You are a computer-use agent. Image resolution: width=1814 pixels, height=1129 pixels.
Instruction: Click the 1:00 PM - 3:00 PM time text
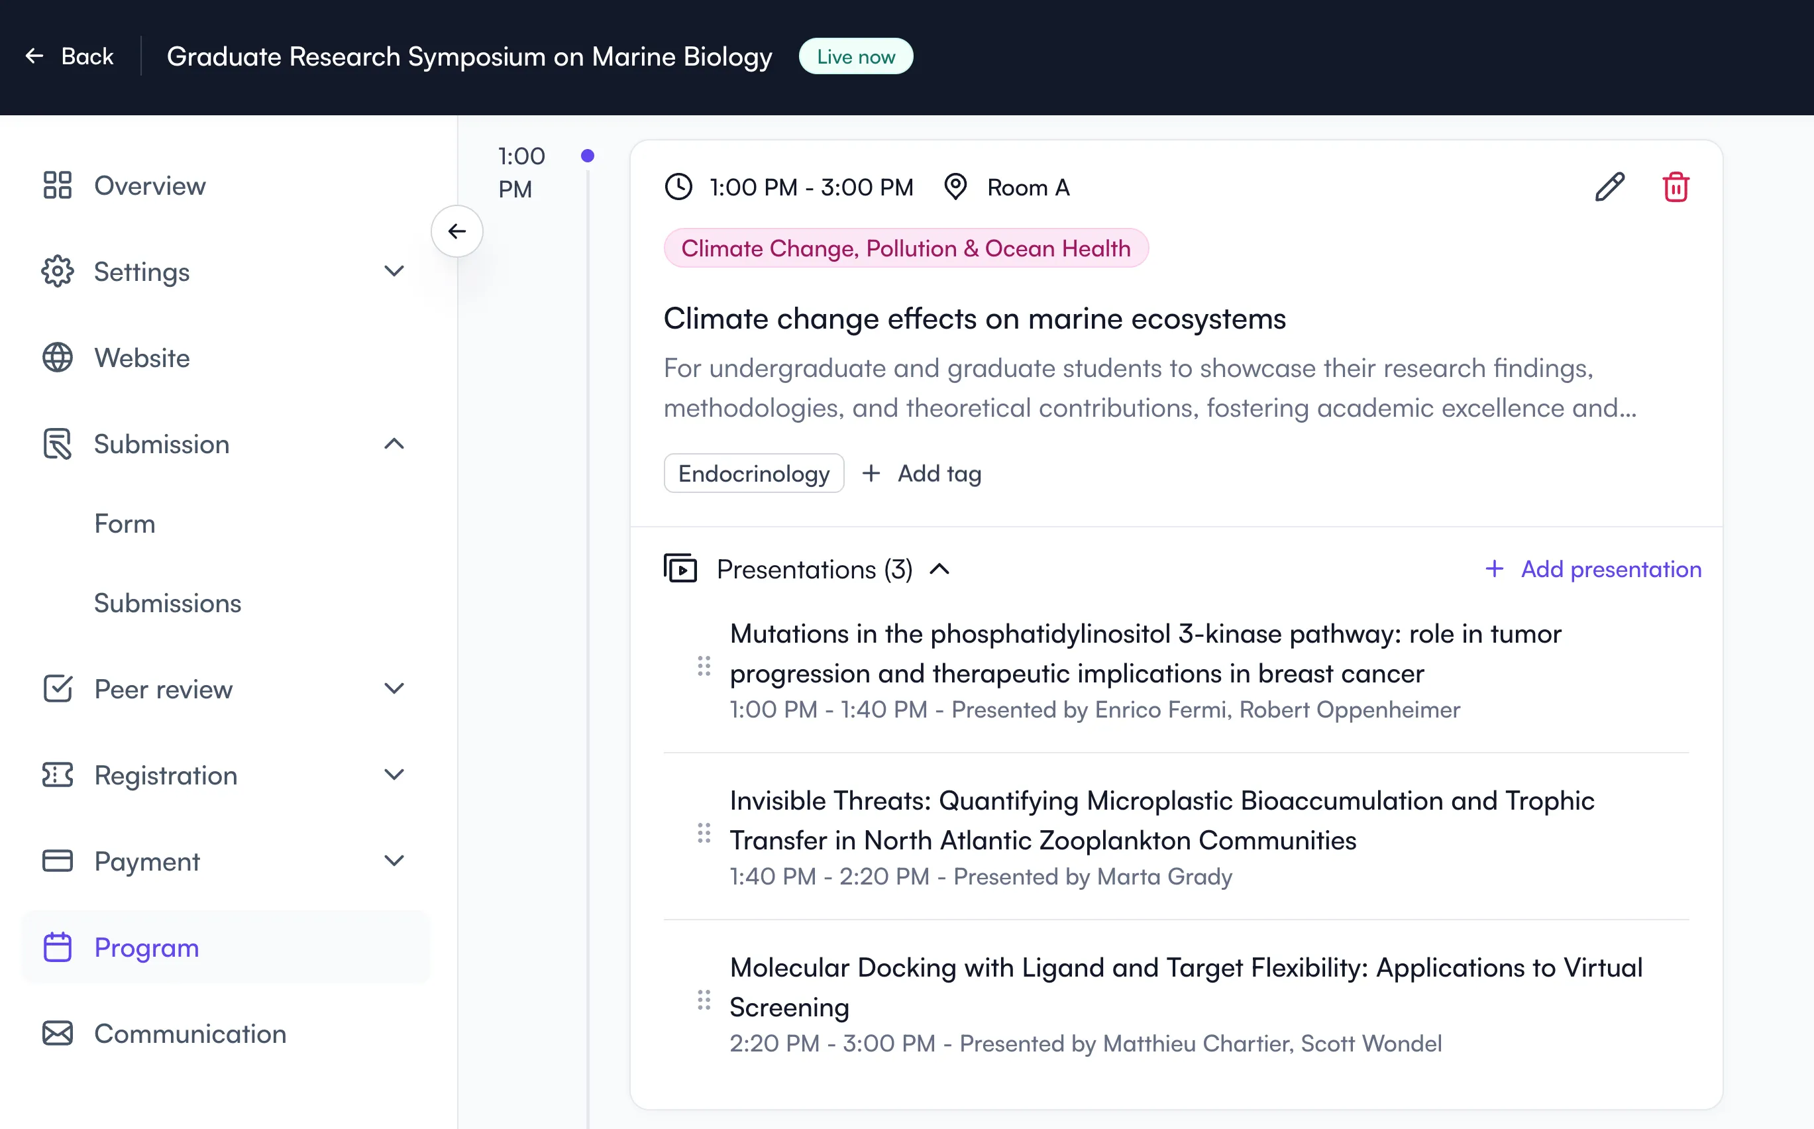pyautogui.click(x=812, y=187)
